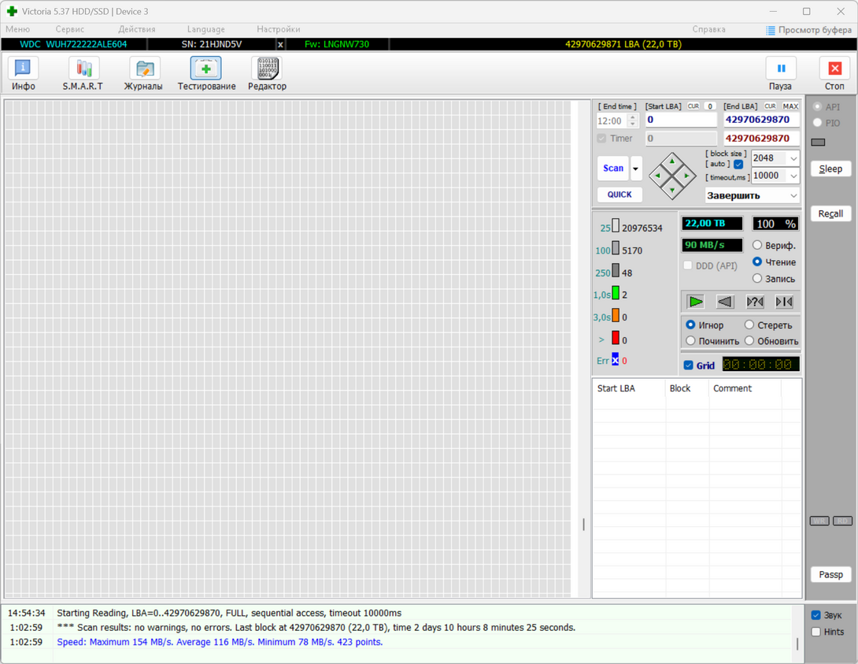Click the End time spinner arrows
Screen dimensions: 858x664
coord(633,121)
